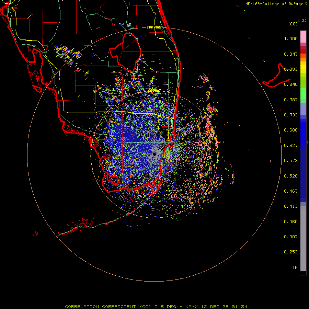Viewport: 309px width, 309px height.
Task: Select the 0.840 scale value
Action: click(291, 84)
